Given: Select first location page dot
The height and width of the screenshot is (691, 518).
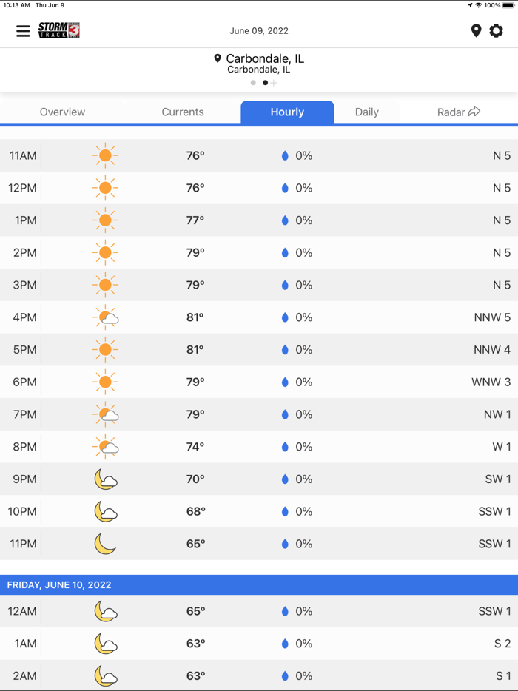Looking at the screenshot, I should click(253, 82).
